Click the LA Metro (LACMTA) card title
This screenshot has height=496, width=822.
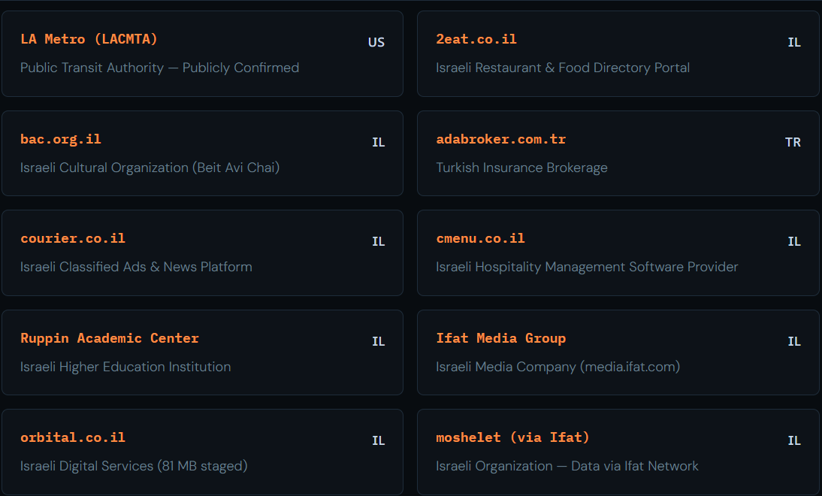[89, 39]
